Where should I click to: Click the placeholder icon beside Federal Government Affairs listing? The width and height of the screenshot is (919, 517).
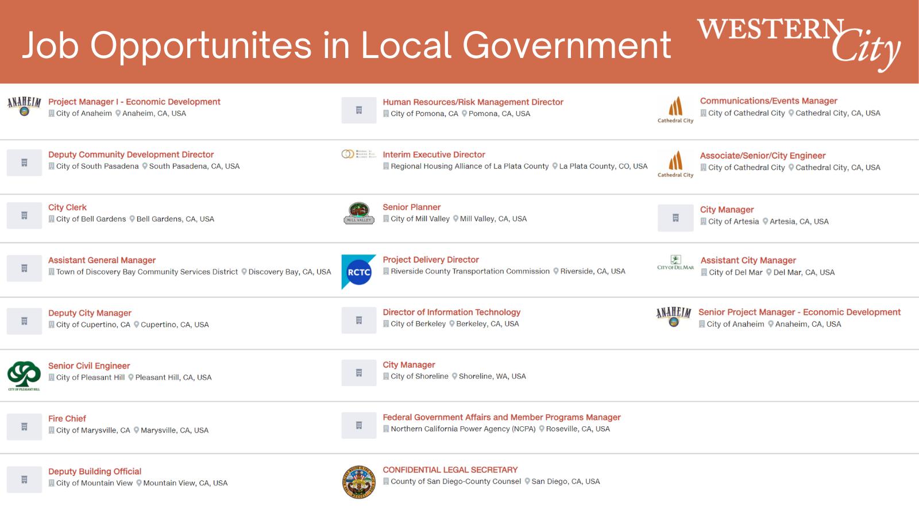[x=359, y=425]
